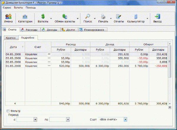Open the Сервис menu
The width and height of the screenshot is (177, 130).
[7, 7]
